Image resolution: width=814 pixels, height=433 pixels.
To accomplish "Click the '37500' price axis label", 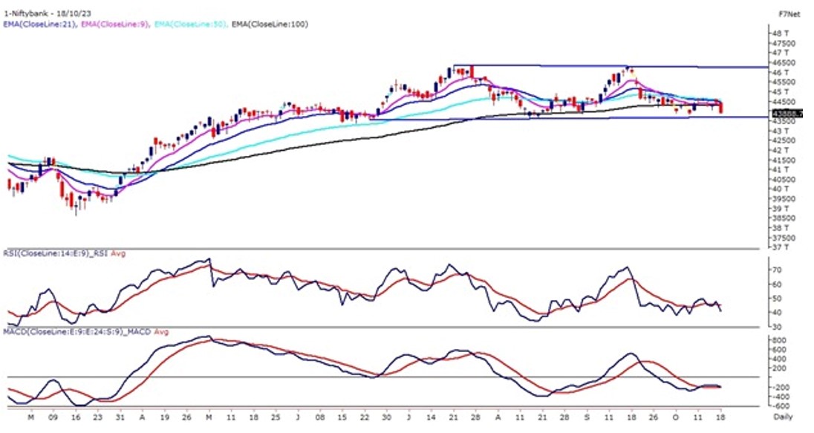I will 784,238.
